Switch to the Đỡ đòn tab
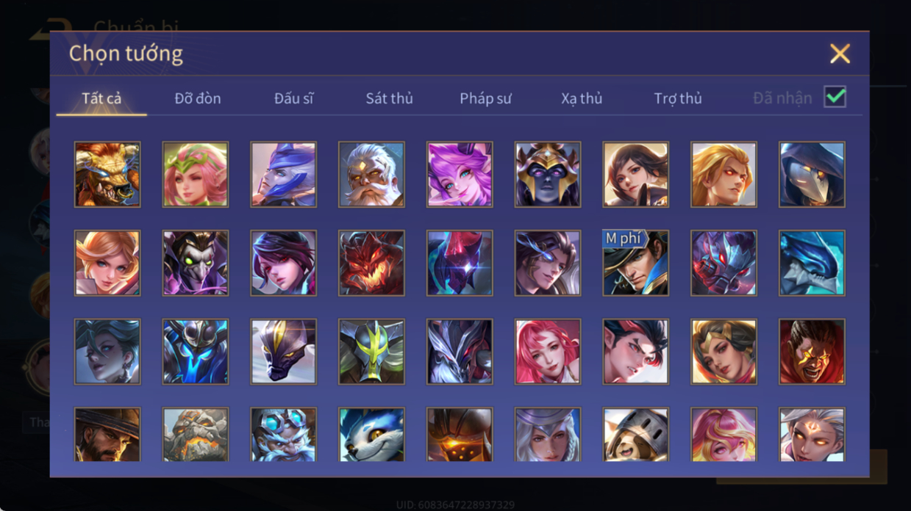Screen dimensions: 911x511 [x=198, y=98]
